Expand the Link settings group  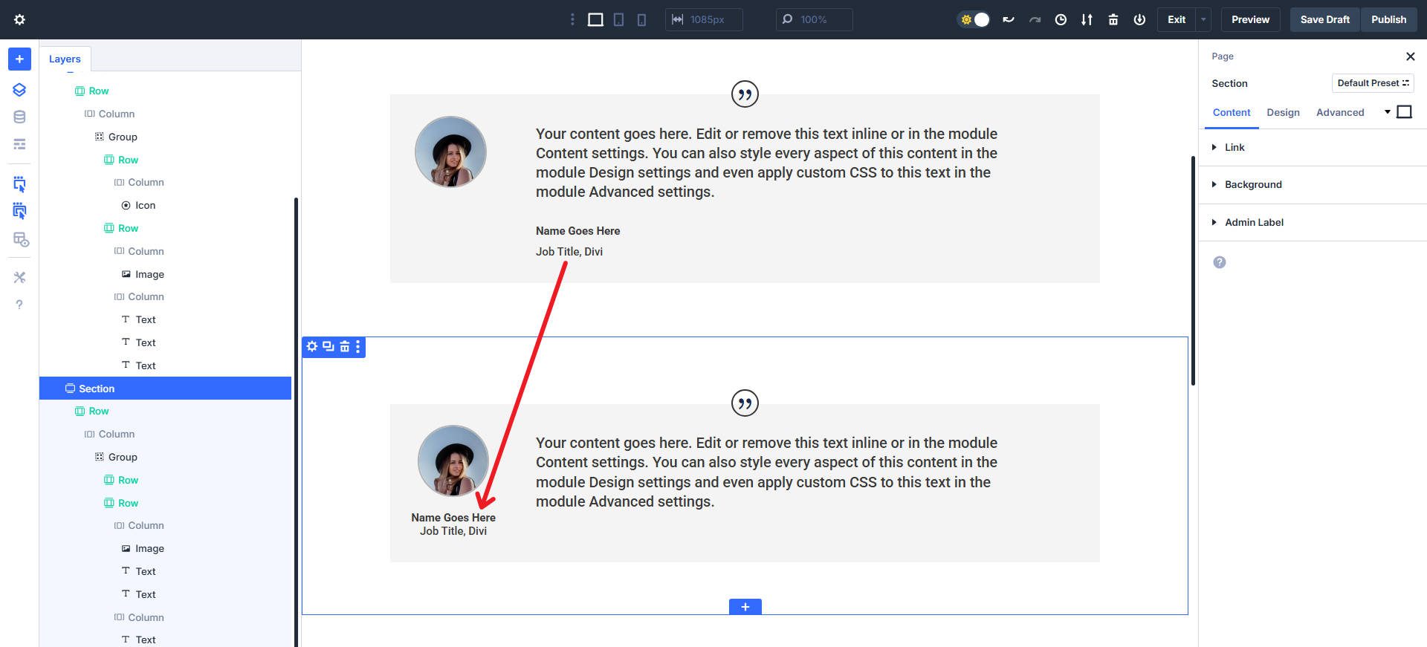1235,147
